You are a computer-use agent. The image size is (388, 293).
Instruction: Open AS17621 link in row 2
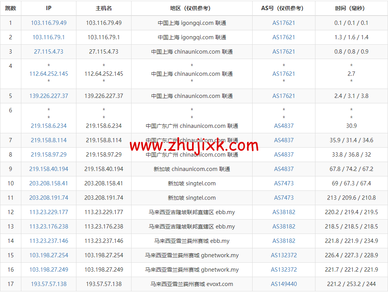[x=284, y=37]
